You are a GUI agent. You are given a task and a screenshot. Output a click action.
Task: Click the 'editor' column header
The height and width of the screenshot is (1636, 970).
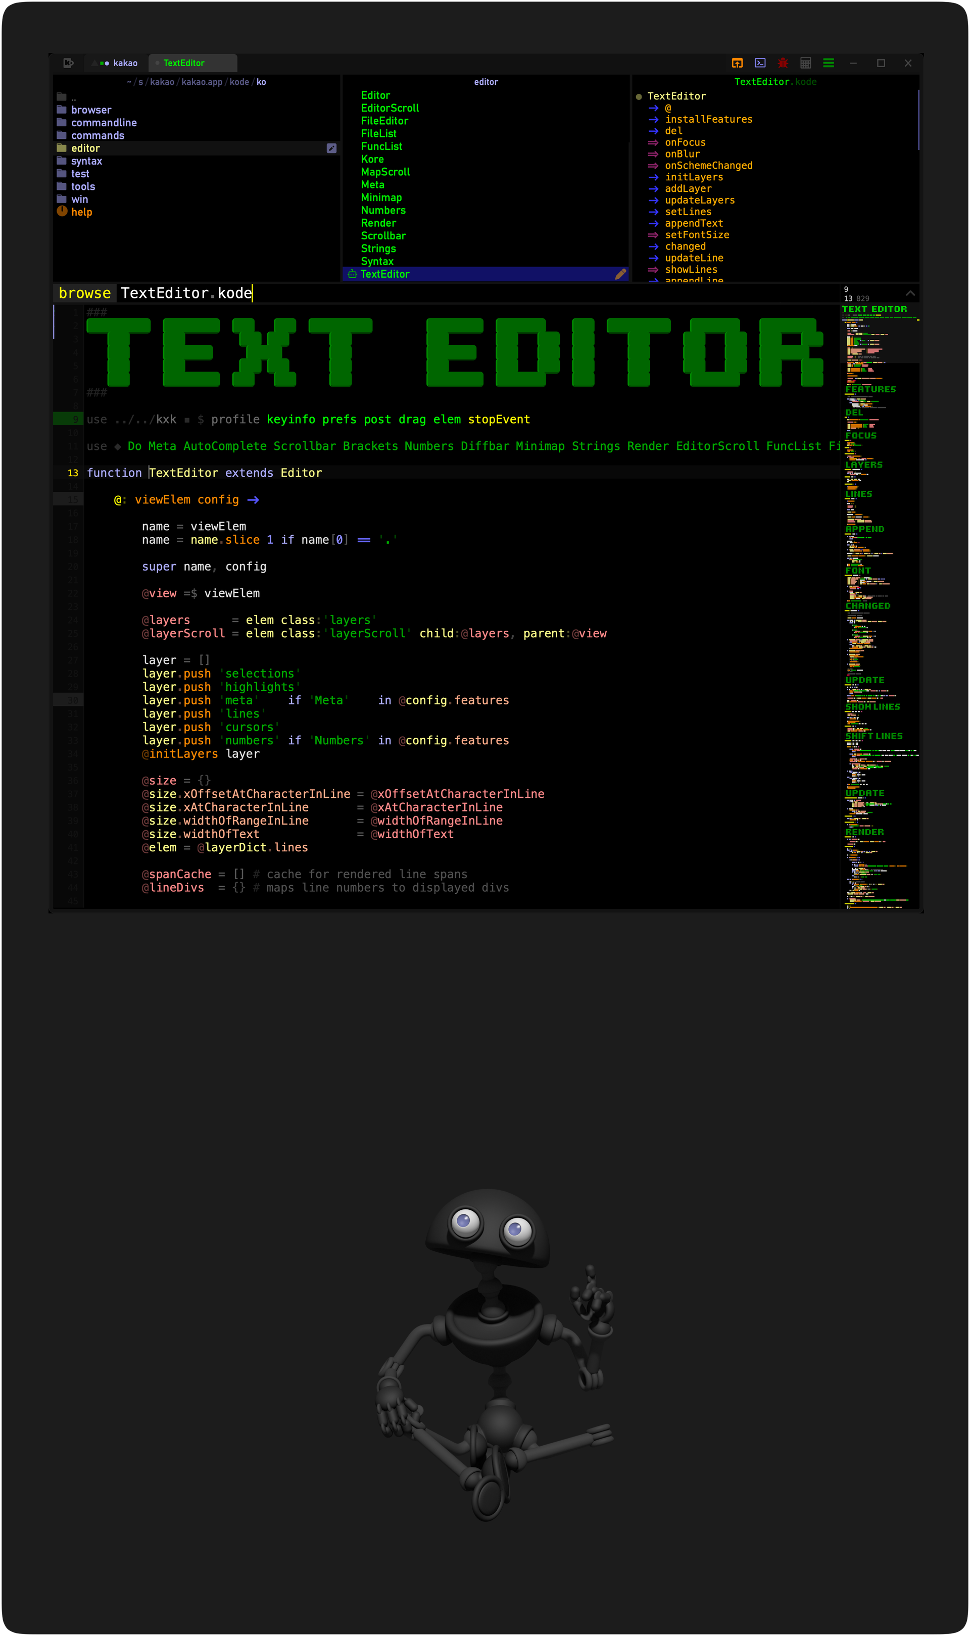(x=487, y=82)
